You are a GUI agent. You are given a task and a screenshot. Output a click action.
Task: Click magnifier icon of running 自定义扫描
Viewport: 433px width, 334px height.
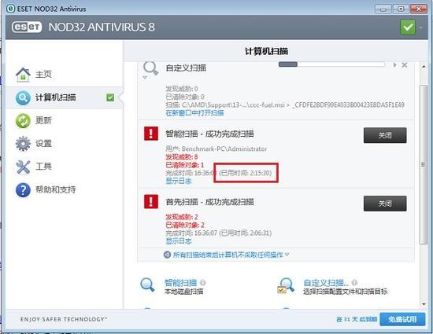(151, 68)
